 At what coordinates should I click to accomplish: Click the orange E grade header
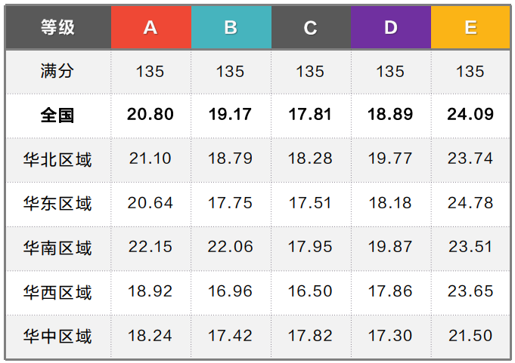tap(470, 28)
